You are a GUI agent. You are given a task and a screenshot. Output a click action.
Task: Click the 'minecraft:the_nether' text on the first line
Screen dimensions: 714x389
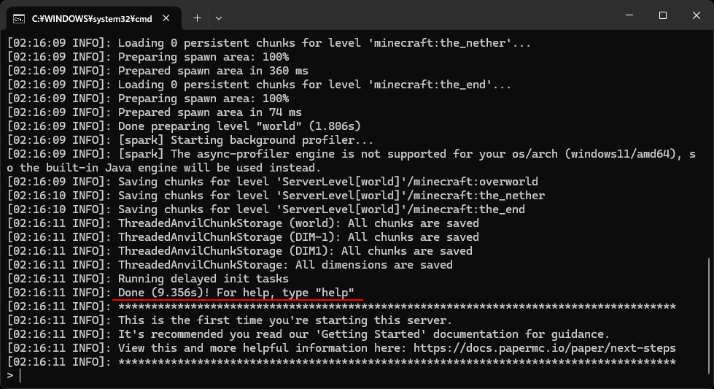click(x=440, y=43)
